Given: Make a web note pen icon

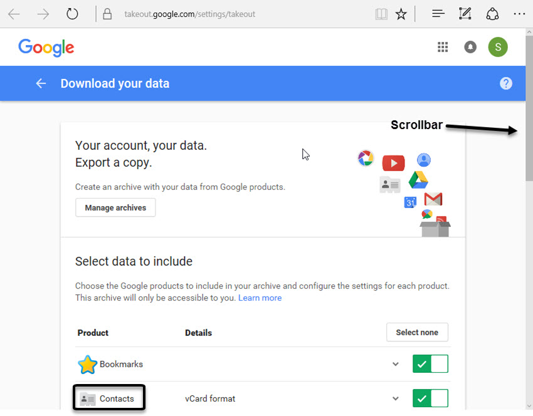Looking at the screenshot, I should coord(465,14).
